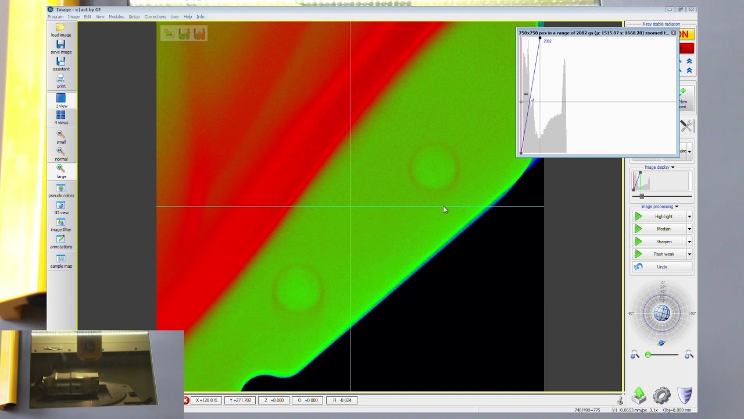Open the Median options dropdown arrow
The height and width of the screenshot is (419, 744).
coord(689,229)
